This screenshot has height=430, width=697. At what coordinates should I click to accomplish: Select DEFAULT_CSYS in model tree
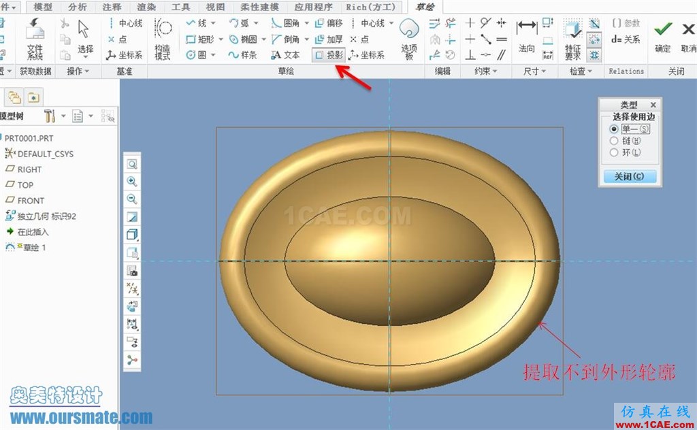[39, 154]
